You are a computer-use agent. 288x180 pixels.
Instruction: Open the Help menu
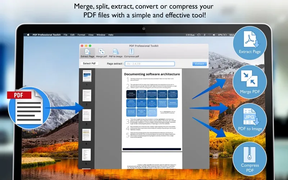tap(111, 35)
